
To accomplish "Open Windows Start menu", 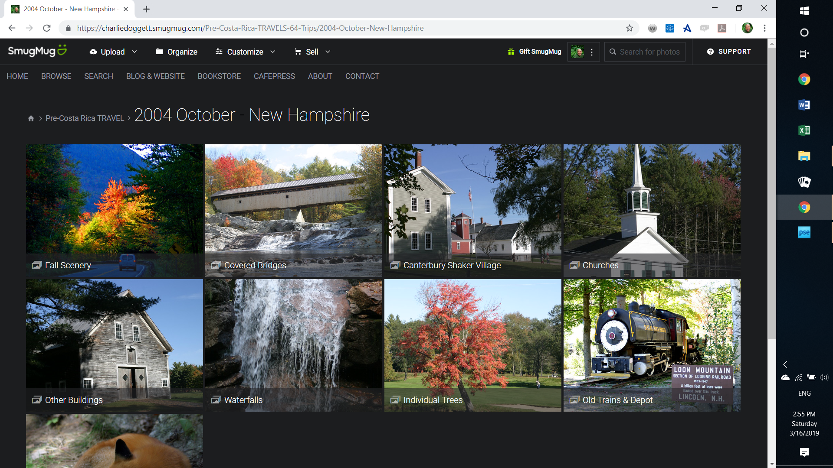I will point(804,11).
